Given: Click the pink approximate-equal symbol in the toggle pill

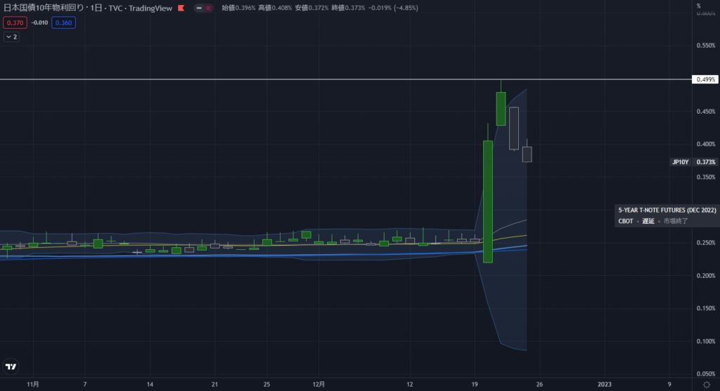Looking at the screenshot, I should click(209, 8).
